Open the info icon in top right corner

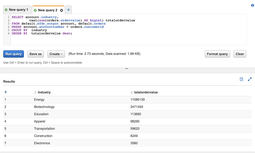252,5
